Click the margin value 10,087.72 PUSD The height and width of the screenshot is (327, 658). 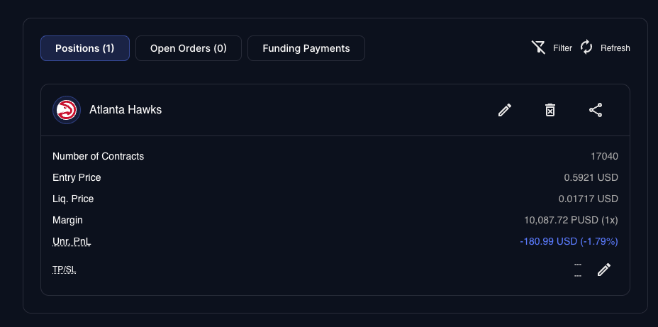coord(571,220)
